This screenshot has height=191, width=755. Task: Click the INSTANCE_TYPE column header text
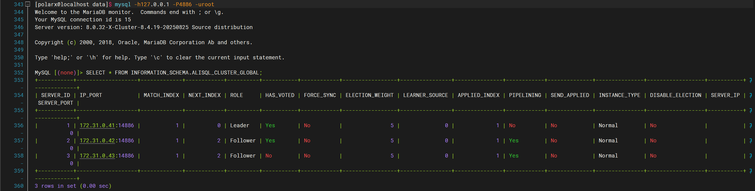(619, 95)
